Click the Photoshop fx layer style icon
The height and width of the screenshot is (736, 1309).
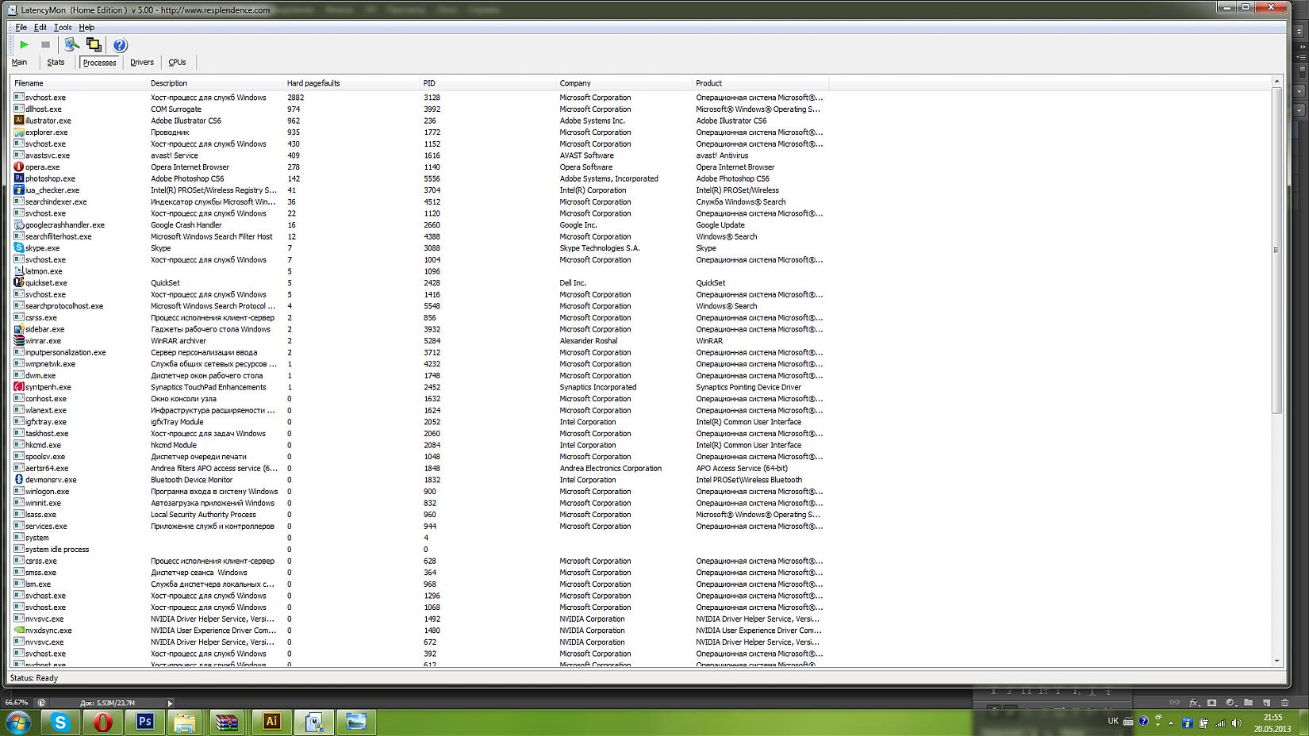pyautogui.click(x=1193, y=702)
